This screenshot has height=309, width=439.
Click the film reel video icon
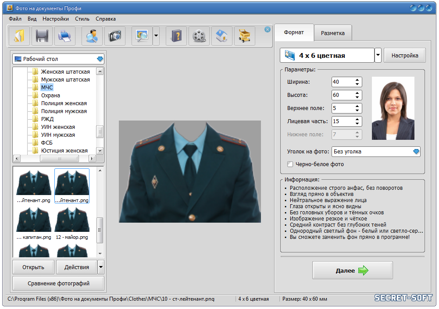click(x=199, y=36)
